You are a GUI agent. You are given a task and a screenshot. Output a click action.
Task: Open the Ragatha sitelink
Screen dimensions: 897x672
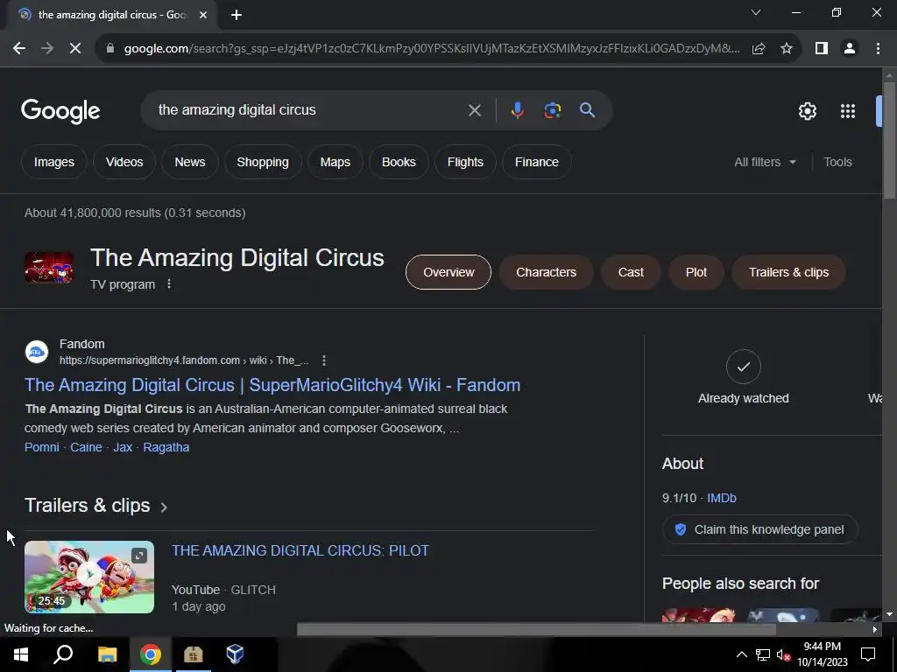(x=166, y=447)
